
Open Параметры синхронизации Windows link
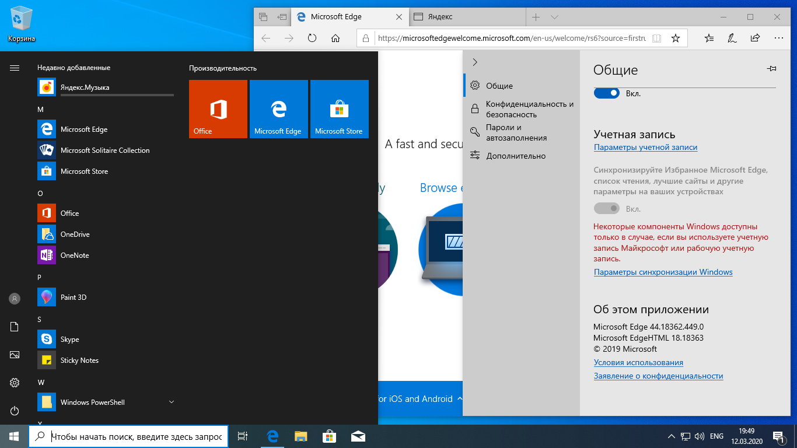coord(663,272)
